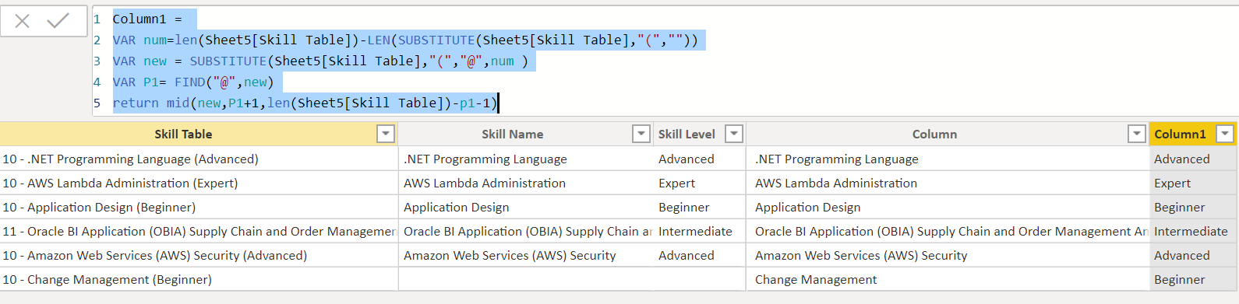1239x304 pixels.
Task: Commit the formula with the checkmark icon
Action: pyautogui.click(x=58, y=21)
